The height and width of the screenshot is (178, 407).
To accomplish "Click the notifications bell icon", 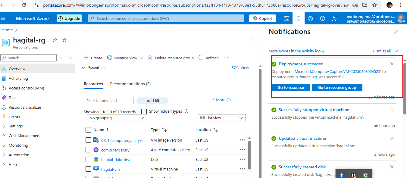I will [299, 18].
